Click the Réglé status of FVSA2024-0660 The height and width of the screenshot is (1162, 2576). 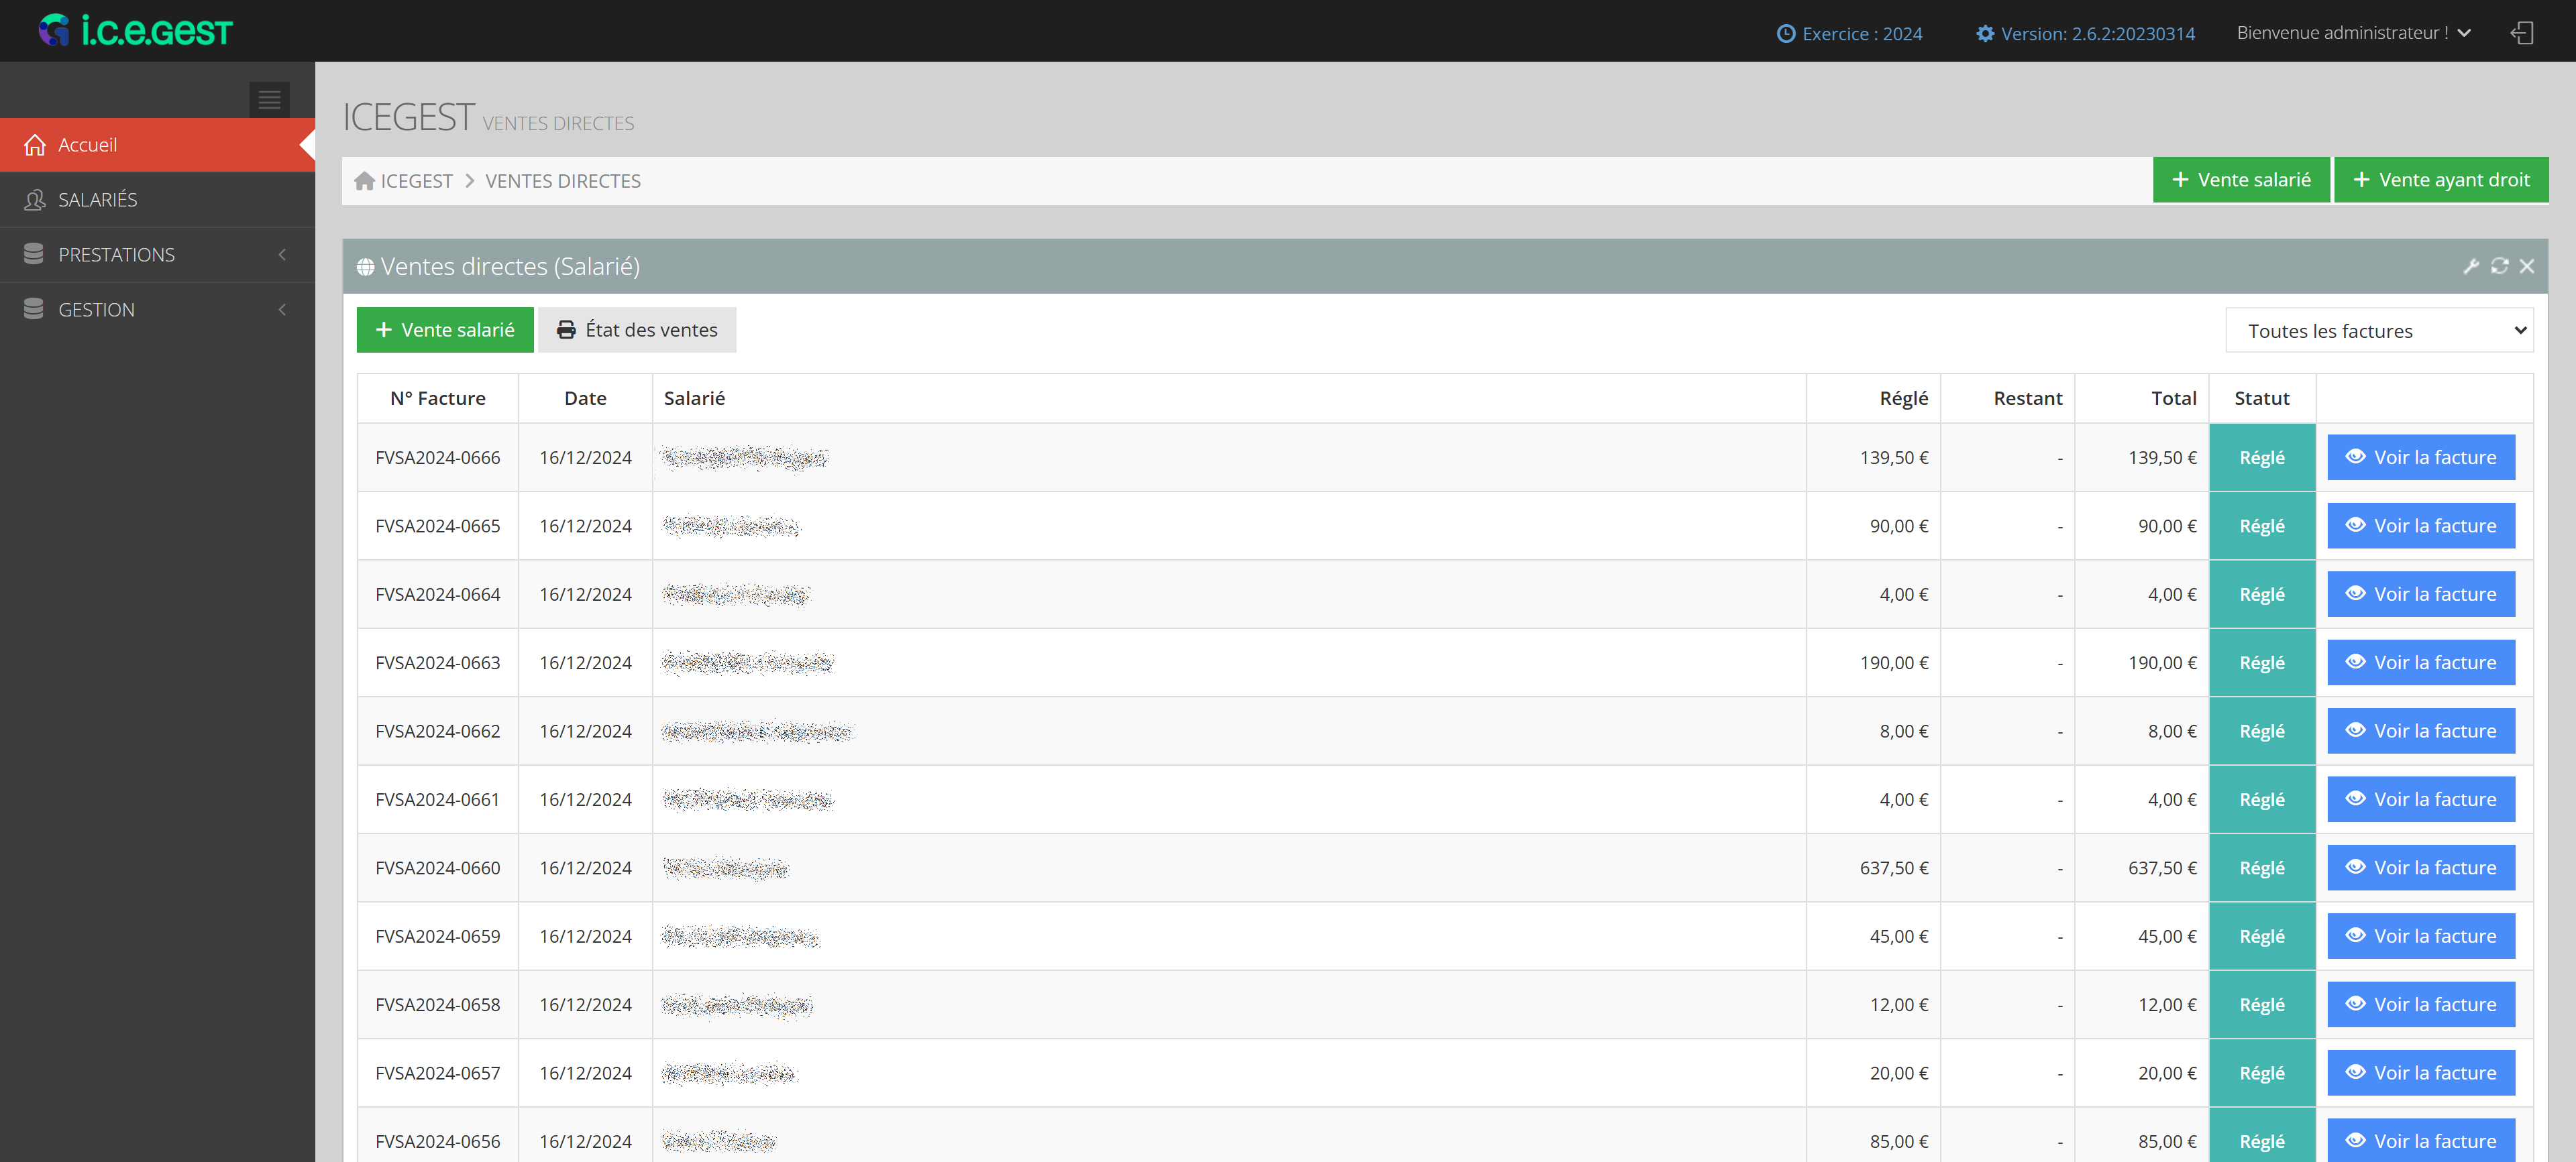coord(2261,868)
